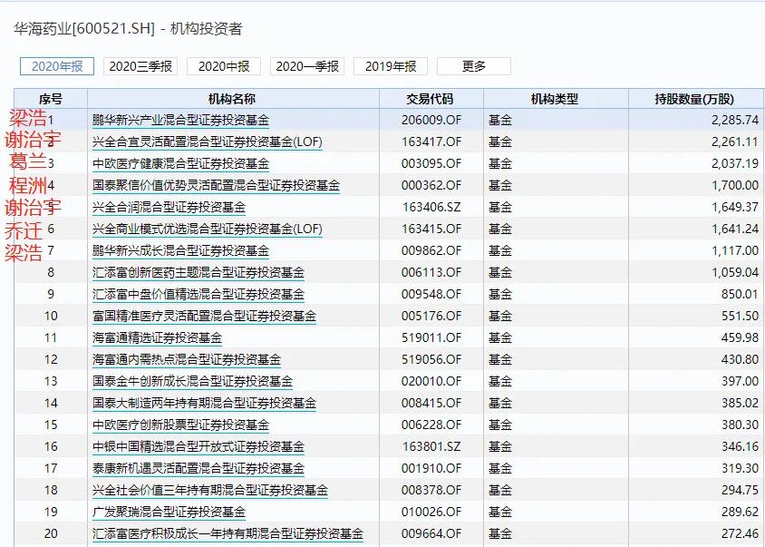Select trading code 010026.OF cell
This screenshot has height=547, width=765.
(x=431, y=512)
